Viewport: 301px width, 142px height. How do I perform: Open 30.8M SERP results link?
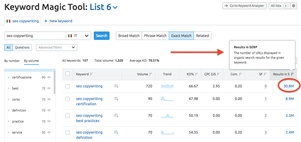click(289, 86)
